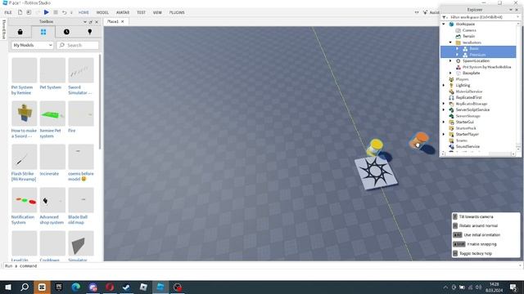Close the Place1 document tab
524x294 pixels.
[x=122, y=21]
